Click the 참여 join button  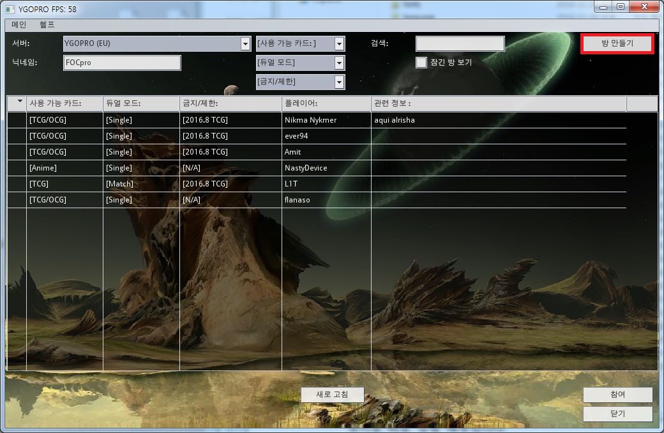(617, 395)
